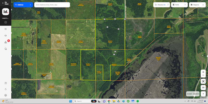Switch map to 3D view
208x104 pixels.
pyautogui.click(x=203, y=88)
